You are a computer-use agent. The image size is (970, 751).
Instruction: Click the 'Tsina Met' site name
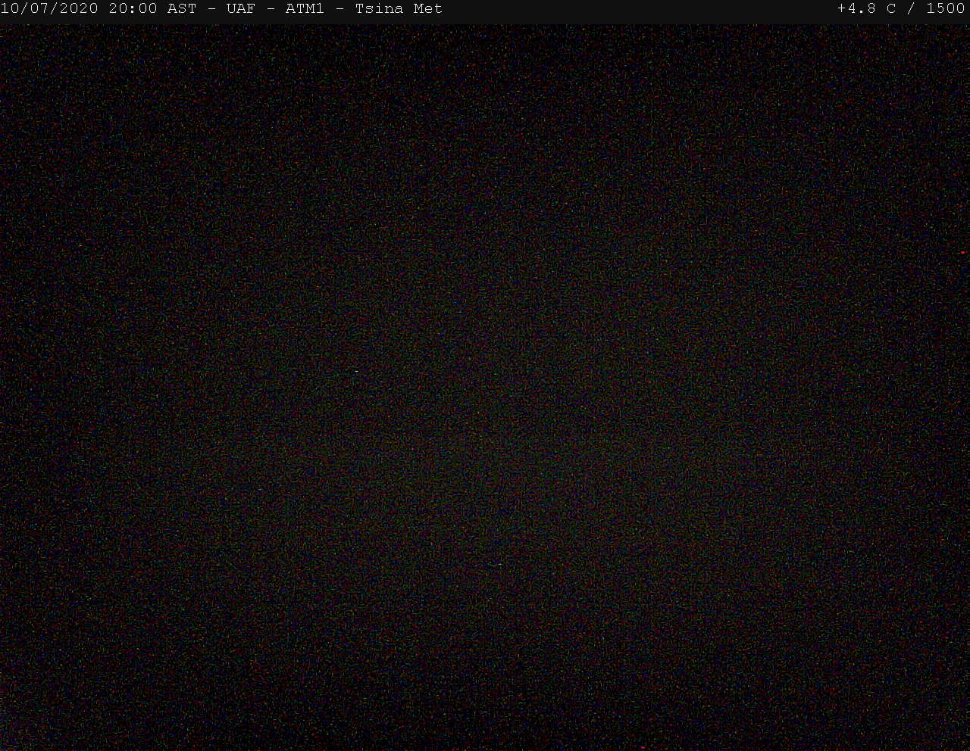(x=399, y=8)
